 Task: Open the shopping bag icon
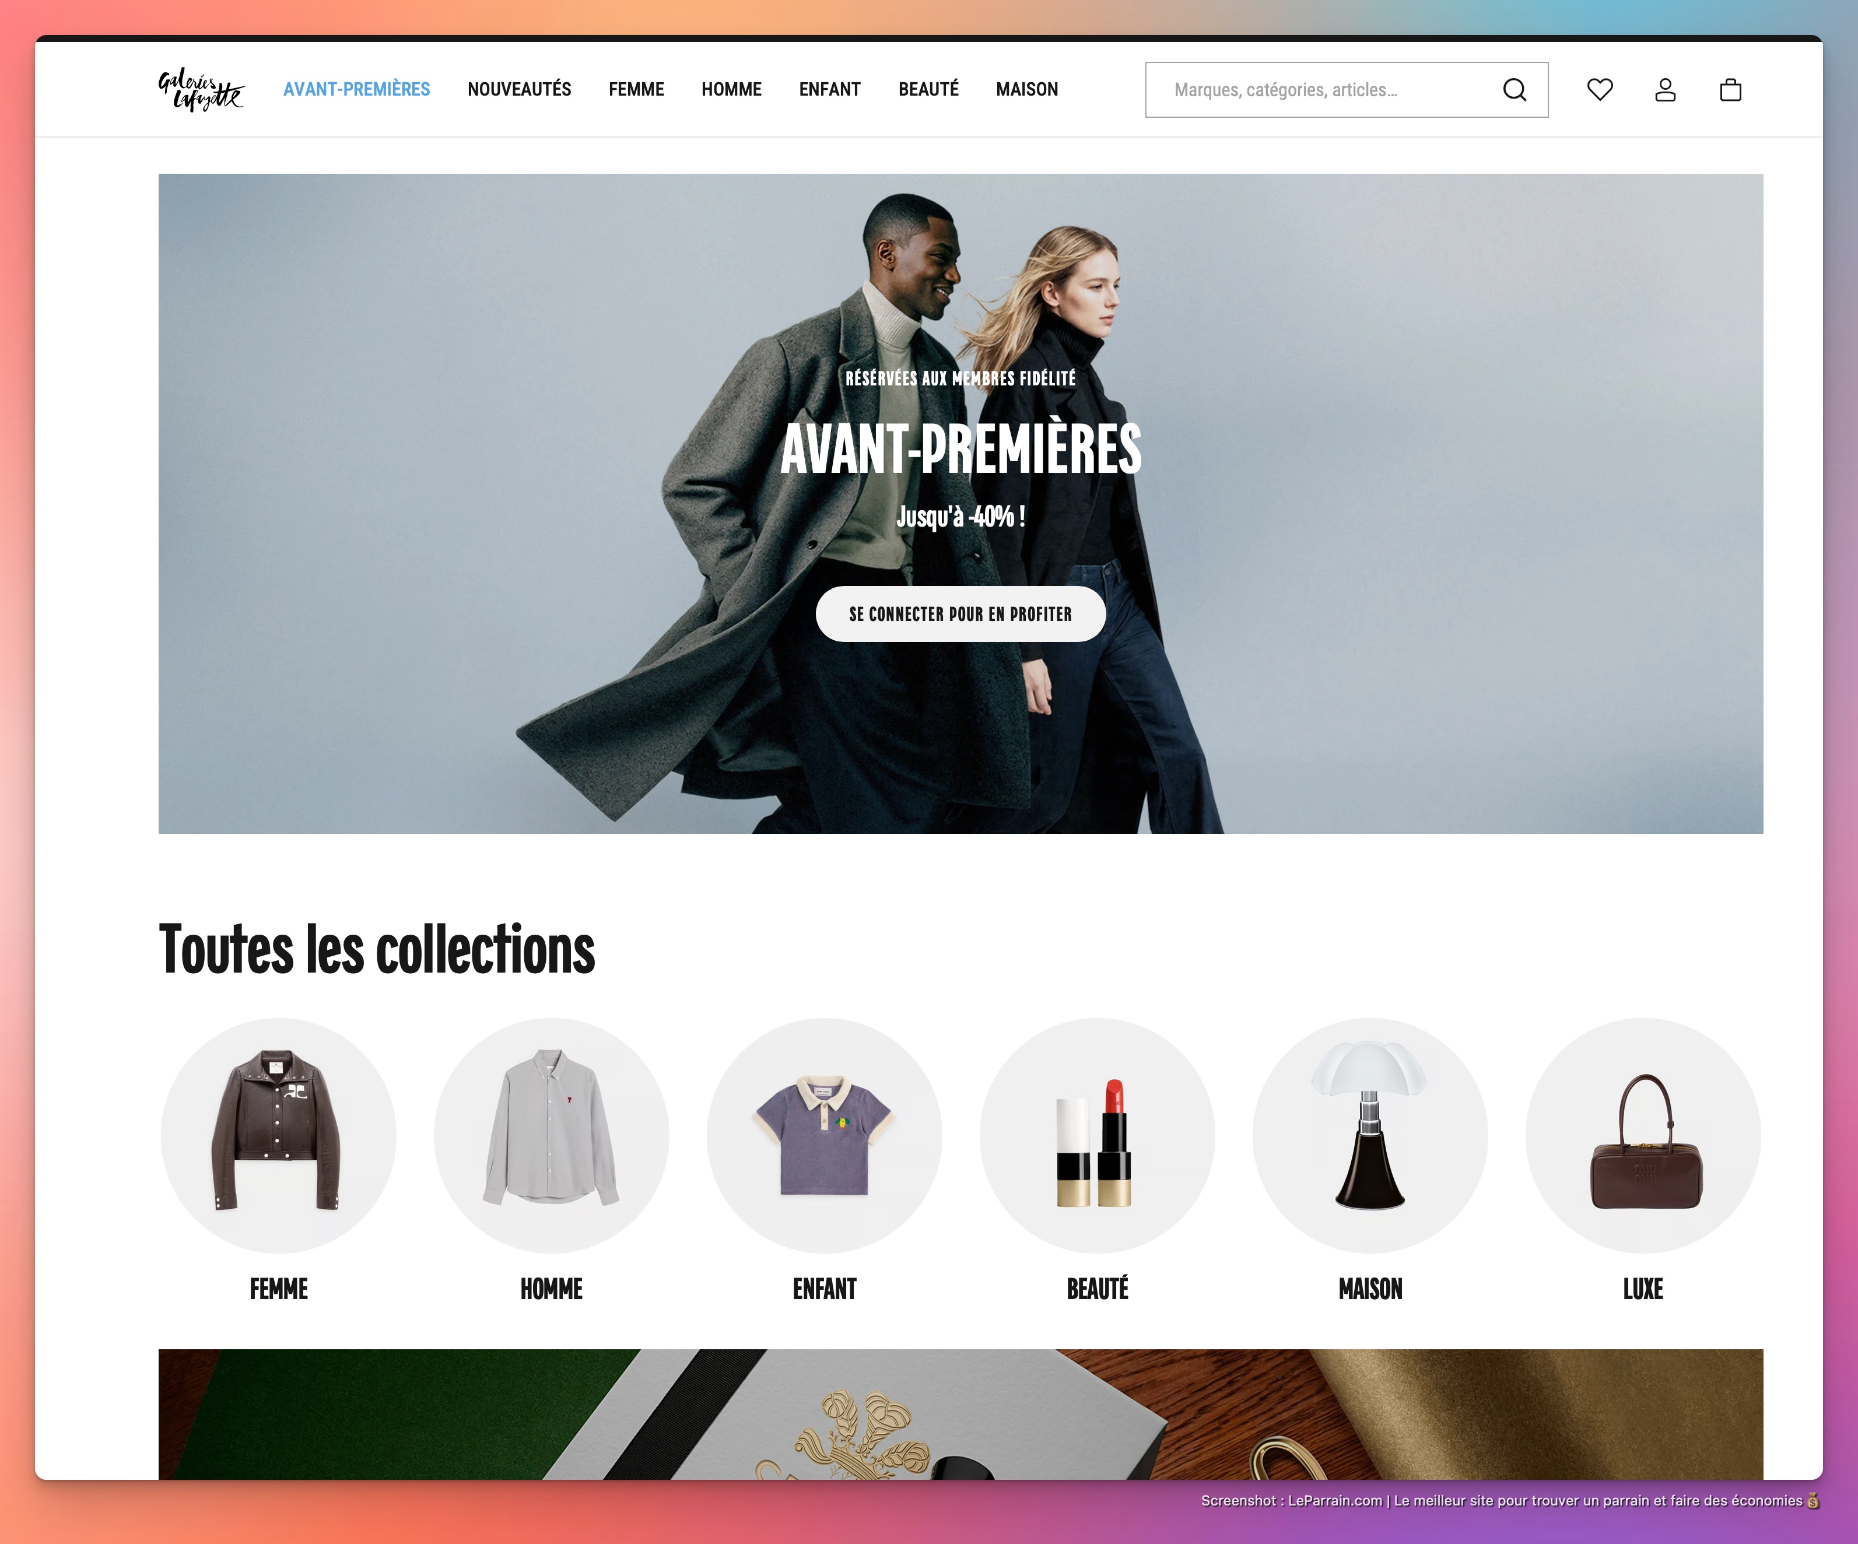pyautogui.click(x=1731, y=89)
